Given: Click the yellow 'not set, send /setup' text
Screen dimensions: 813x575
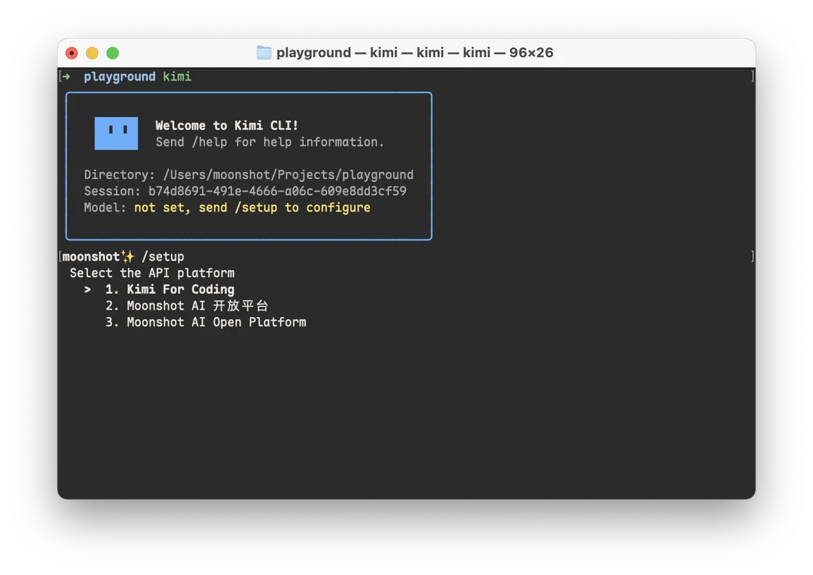Looking at the screenshot, I should [x=252, y=208].
